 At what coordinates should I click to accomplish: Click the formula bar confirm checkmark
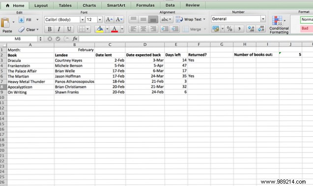pos(58,39)
